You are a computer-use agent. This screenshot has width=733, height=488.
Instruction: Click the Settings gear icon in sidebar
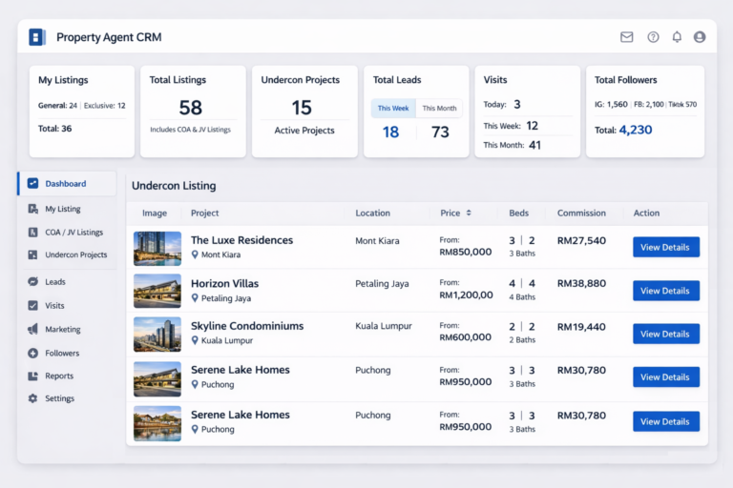[x=33, y=398]
